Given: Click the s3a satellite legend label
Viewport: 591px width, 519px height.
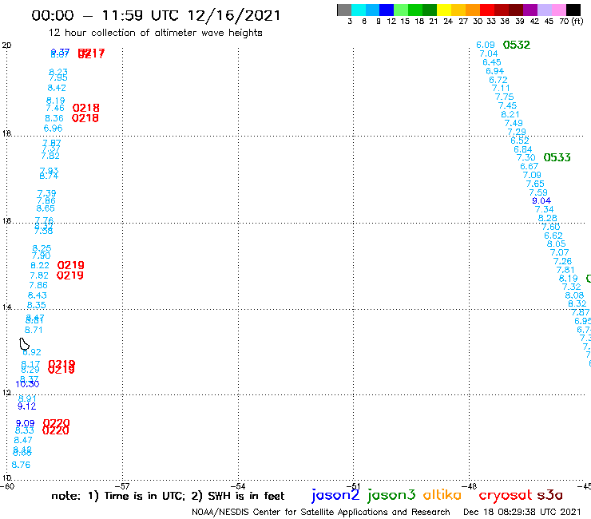Looking at the screenshot, I should click(549, 495).
